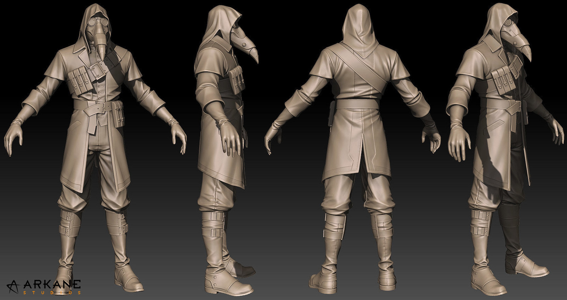
Task: Select the front-facing plague doctor figure
Action: [x=96, y=149]
